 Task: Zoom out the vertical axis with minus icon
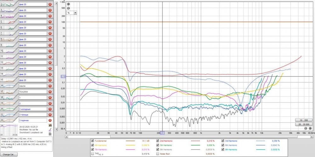pyautogui.click(x=69, y=9)
